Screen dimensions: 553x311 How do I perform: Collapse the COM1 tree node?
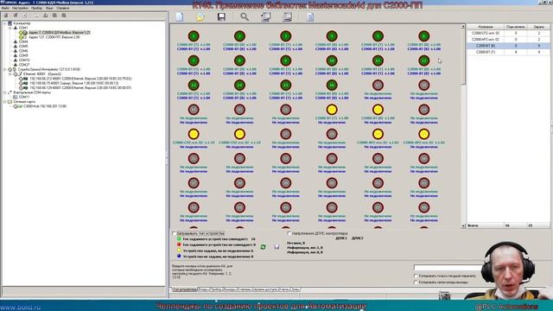(x=10, y=28)
